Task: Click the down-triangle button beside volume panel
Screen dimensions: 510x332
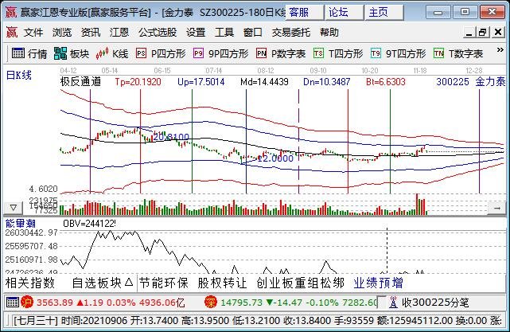Action: click(14, 208)
